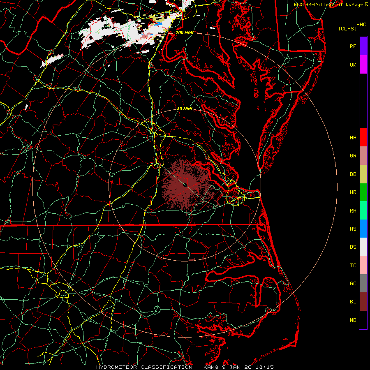
Task: Click the ND legend label
Action: [x=353, y=320]
